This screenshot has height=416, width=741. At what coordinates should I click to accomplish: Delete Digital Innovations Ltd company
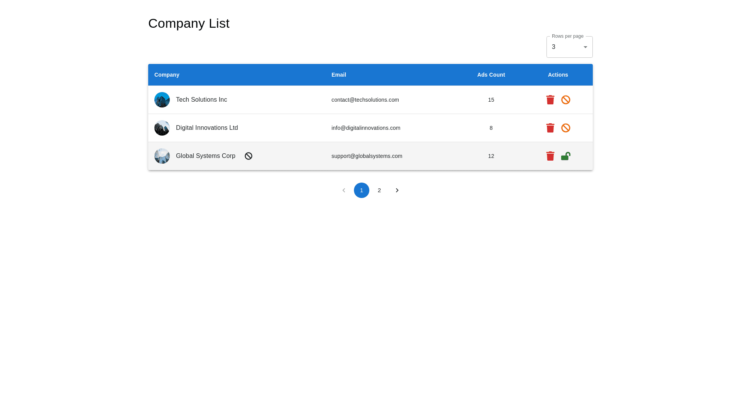(x=550, y=128)
